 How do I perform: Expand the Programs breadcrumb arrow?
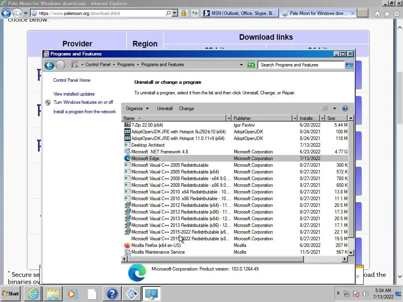pos(138,65)
